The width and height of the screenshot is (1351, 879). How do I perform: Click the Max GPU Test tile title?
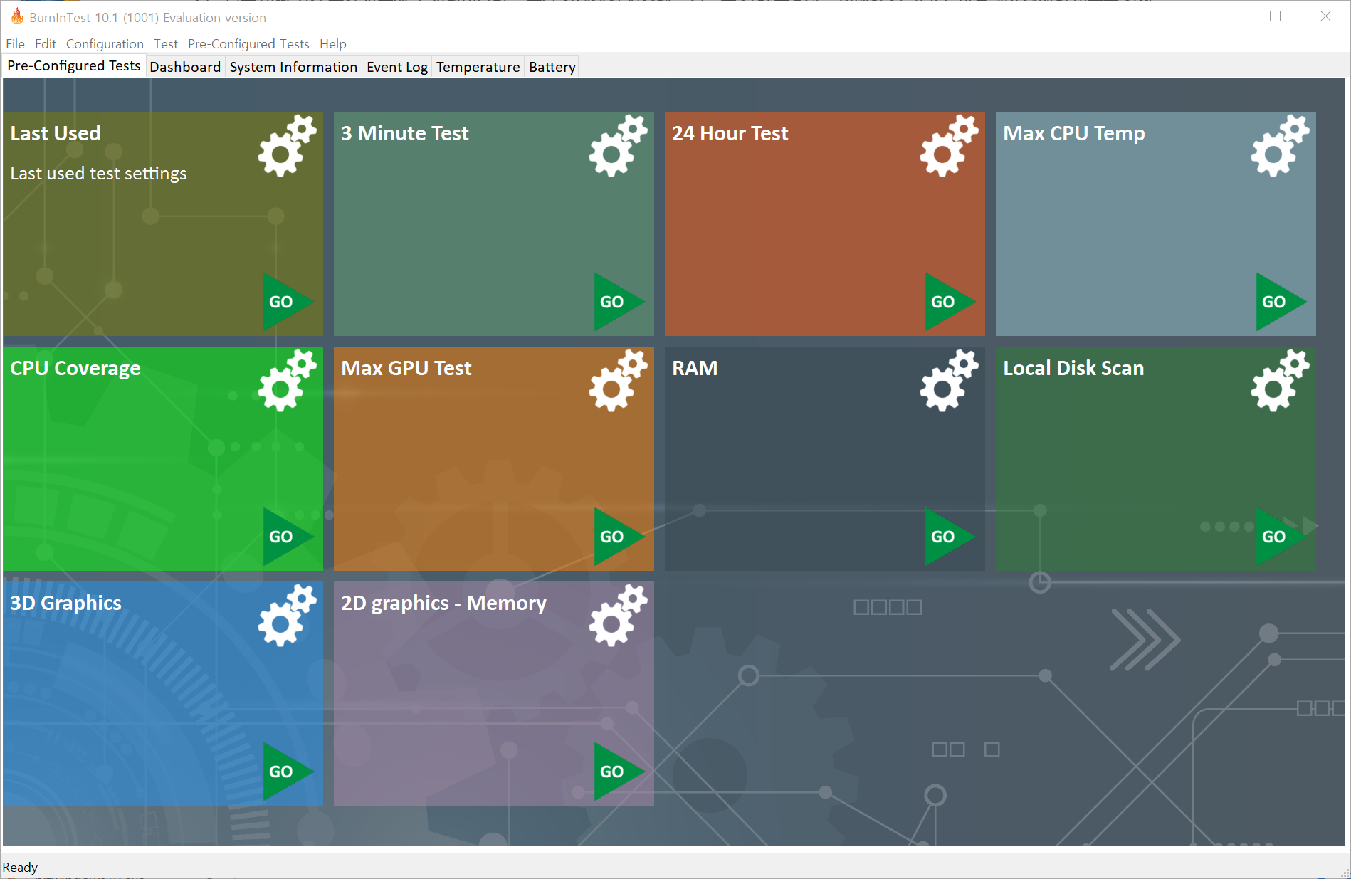point(406,368)
